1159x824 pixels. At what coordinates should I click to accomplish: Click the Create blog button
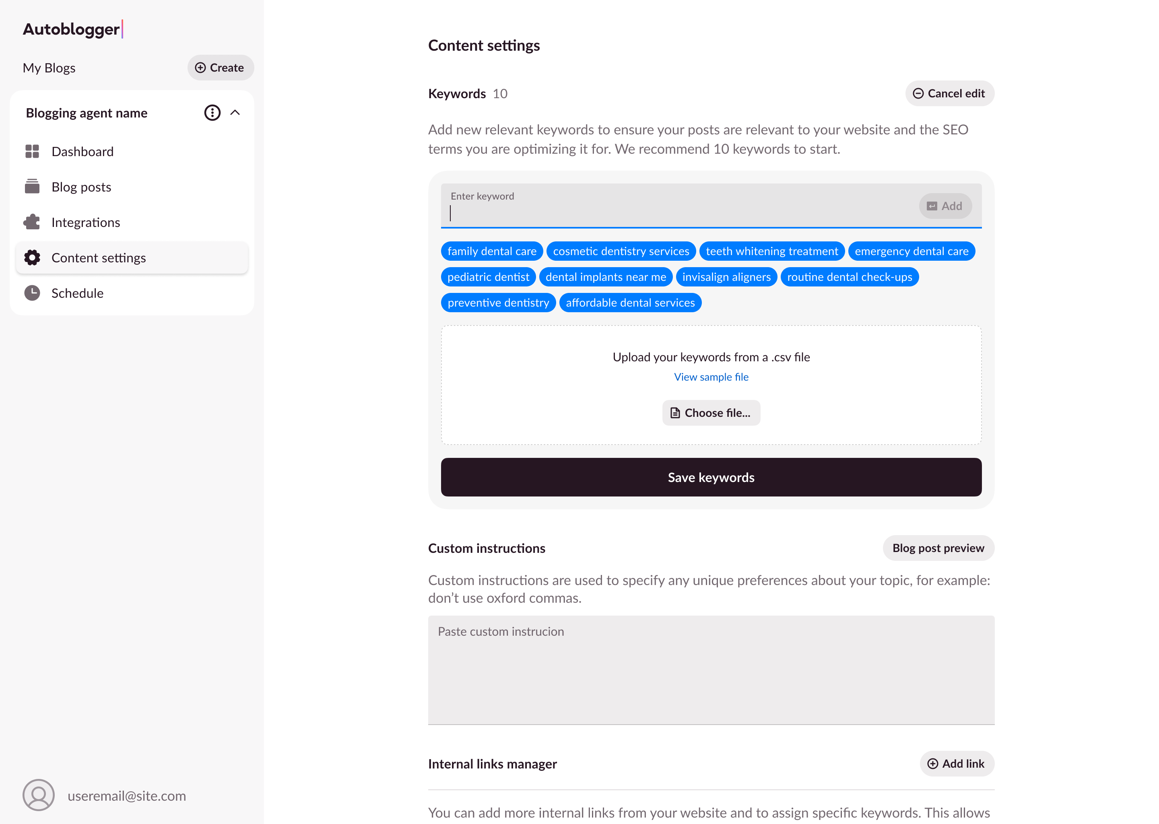pyautogui.click(x=220, y=68)
